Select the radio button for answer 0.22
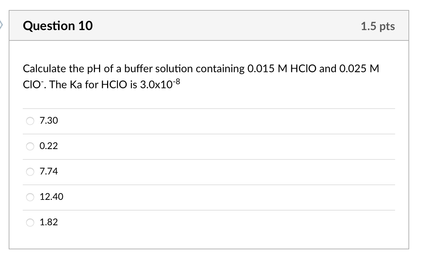448x258 pixels. 30,146
